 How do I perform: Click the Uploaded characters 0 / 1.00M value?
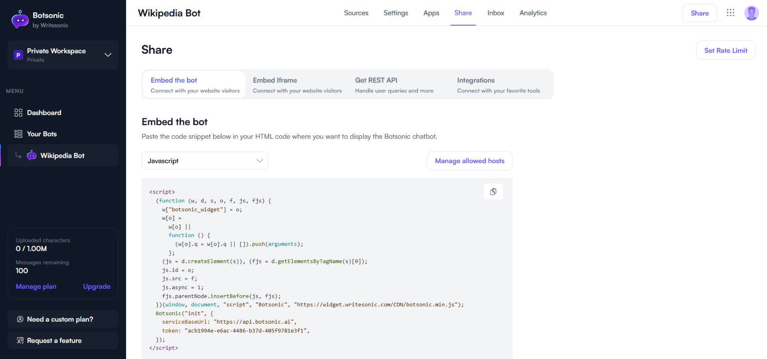pos(31,249)
